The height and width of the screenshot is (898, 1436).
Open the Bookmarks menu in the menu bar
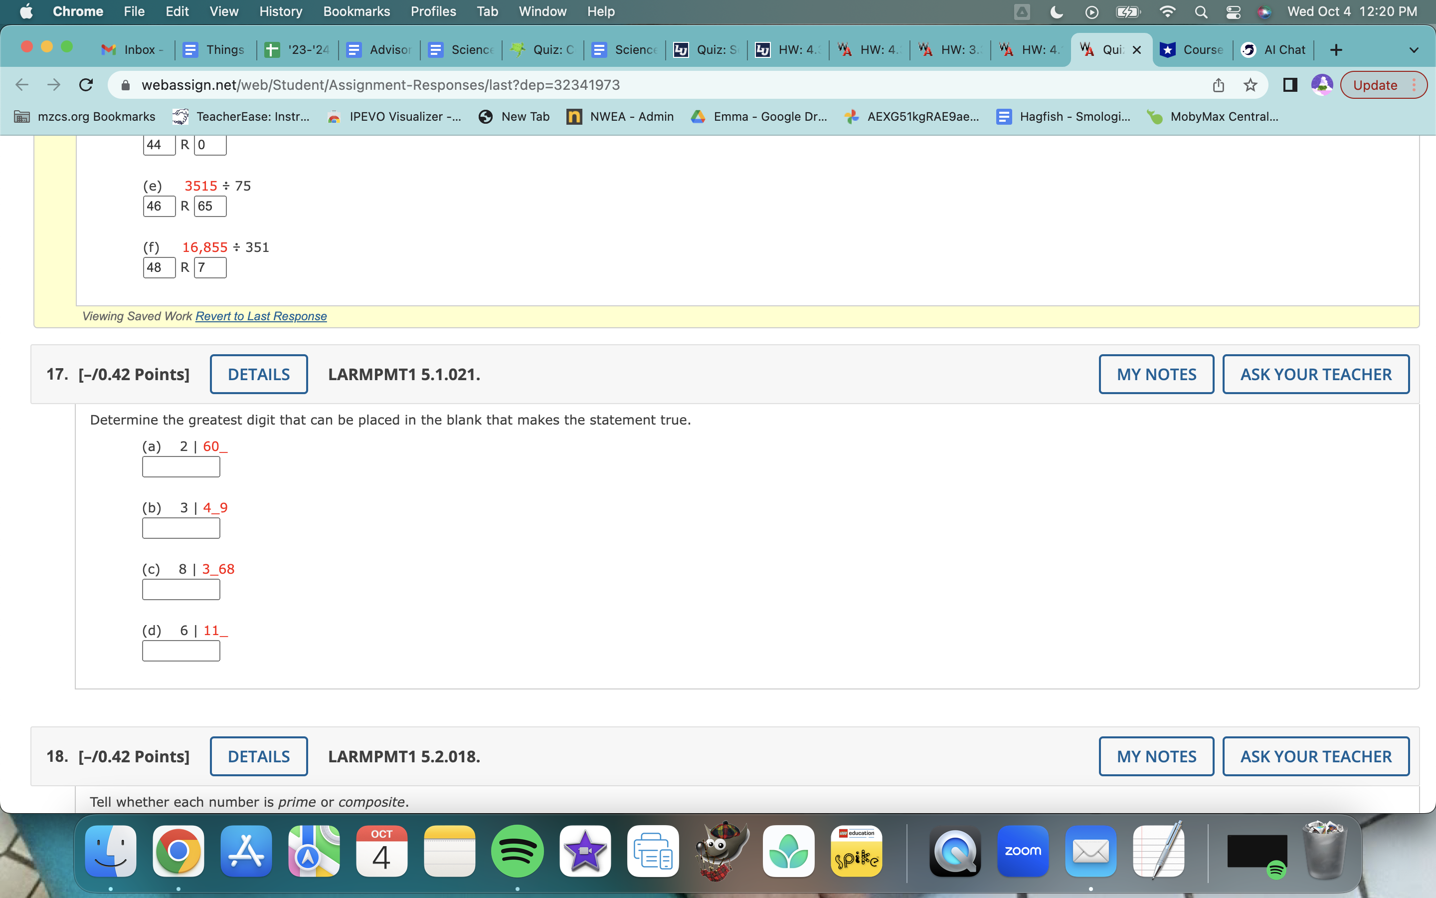click(357, 11)
